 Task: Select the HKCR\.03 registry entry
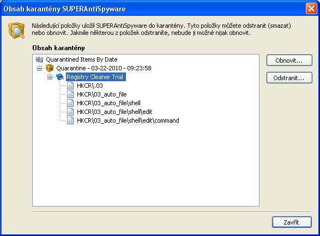pos(90,86)
